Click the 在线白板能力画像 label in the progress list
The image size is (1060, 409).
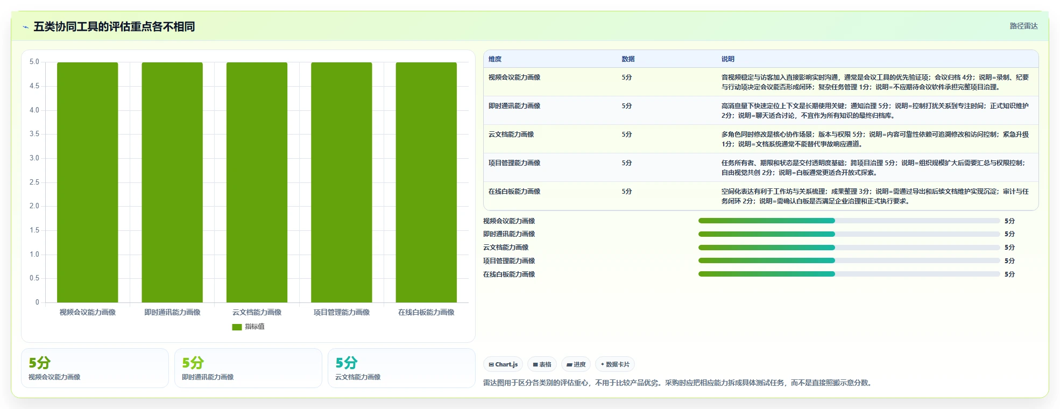click(x=509, y=274)
